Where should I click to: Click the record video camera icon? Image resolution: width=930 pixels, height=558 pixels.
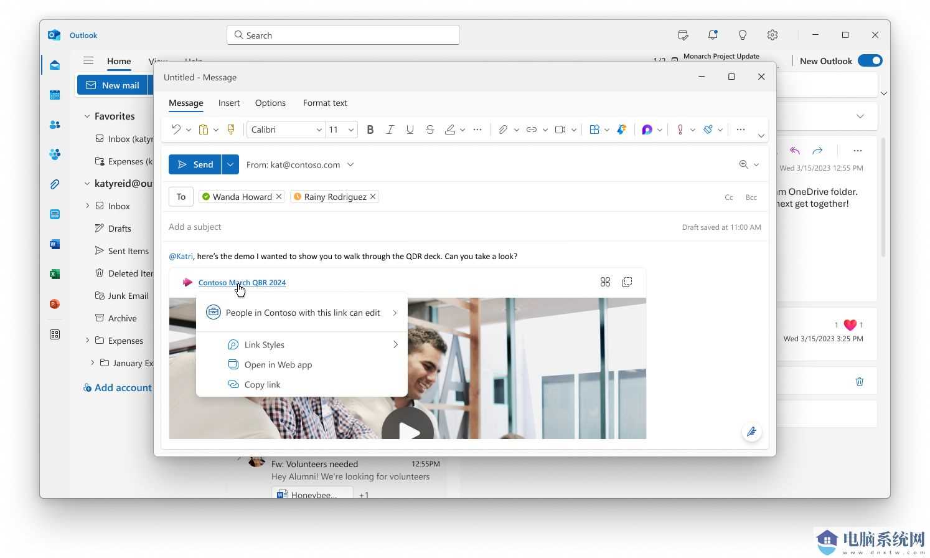click(x=560, y=130)
